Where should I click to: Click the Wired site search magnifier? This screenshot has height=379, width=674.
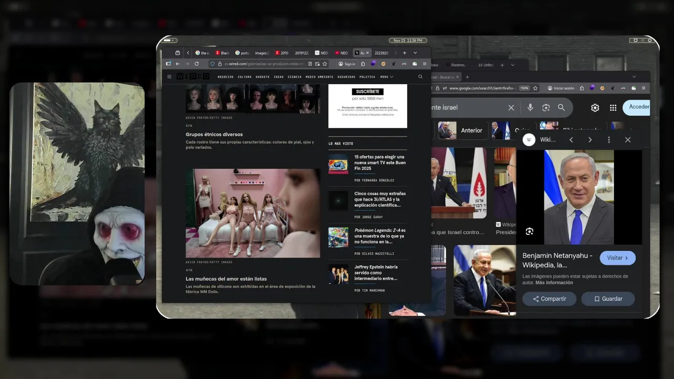(420, 77)
